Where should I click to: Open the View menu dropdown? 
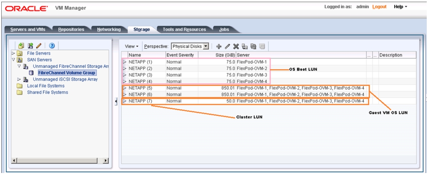pyautogui.click(x=132, y=46)
